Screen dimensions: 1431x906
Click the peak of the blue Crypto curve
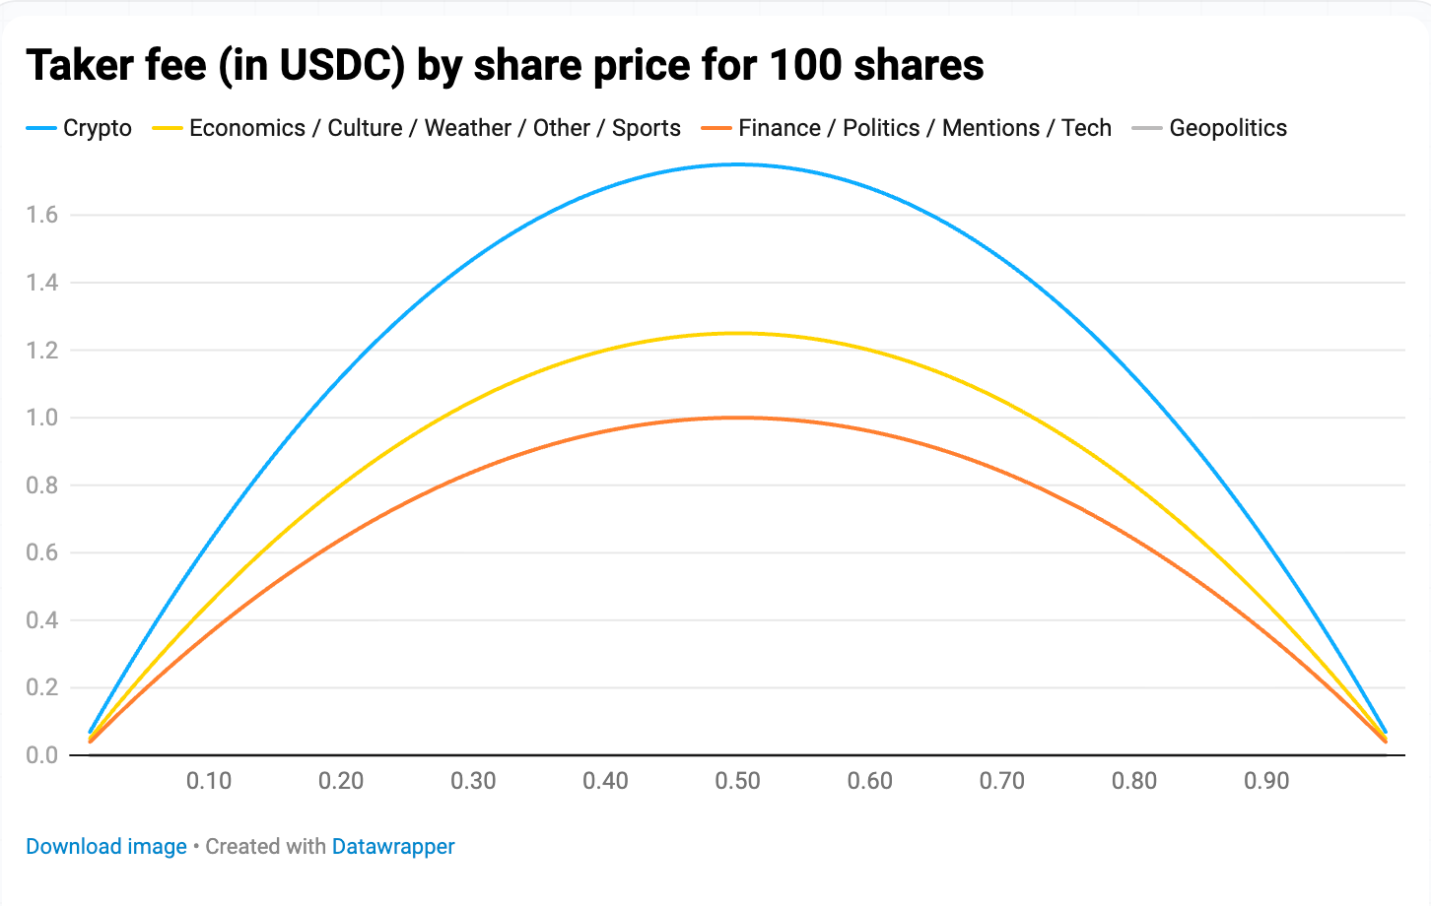(737, 164)
